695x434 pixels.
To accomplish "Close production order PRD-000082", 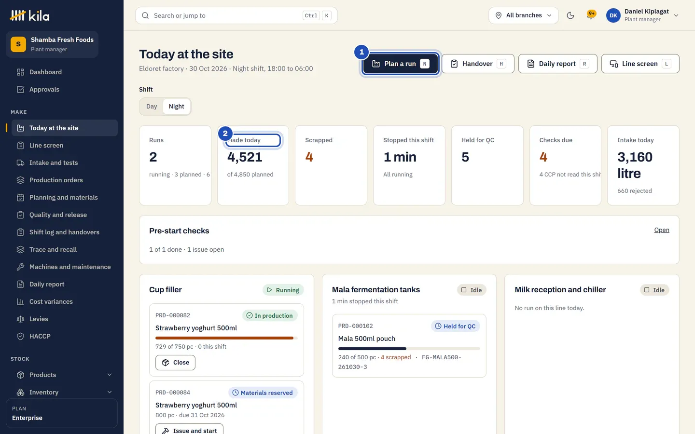I will tap(175, 363).
